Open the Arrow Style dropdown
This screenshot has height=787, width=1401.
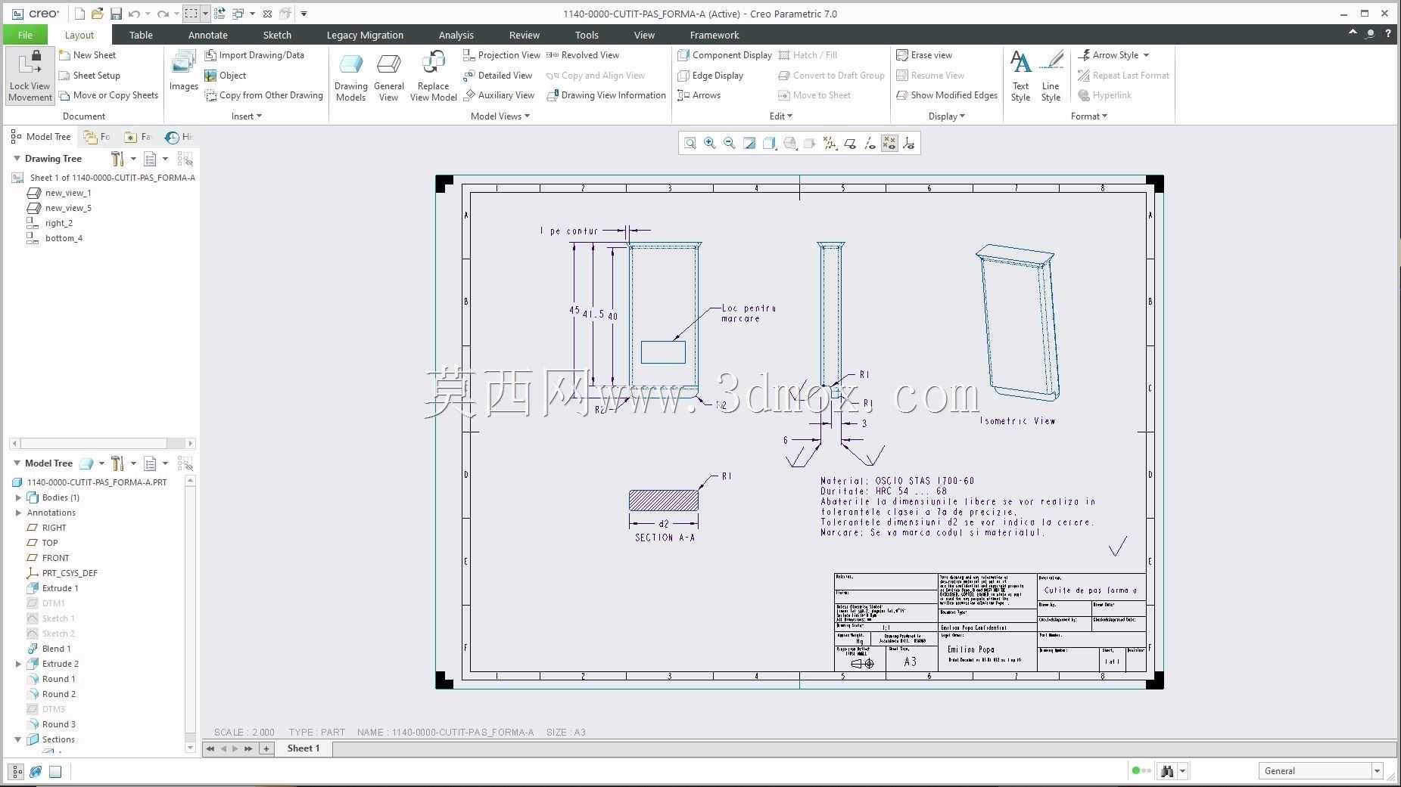tap(1146, 55)
